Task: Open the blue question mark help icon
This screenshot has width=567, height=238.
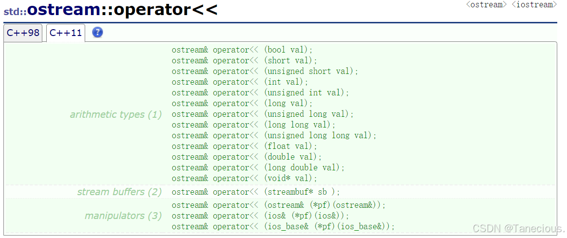Action: point(97,32)
